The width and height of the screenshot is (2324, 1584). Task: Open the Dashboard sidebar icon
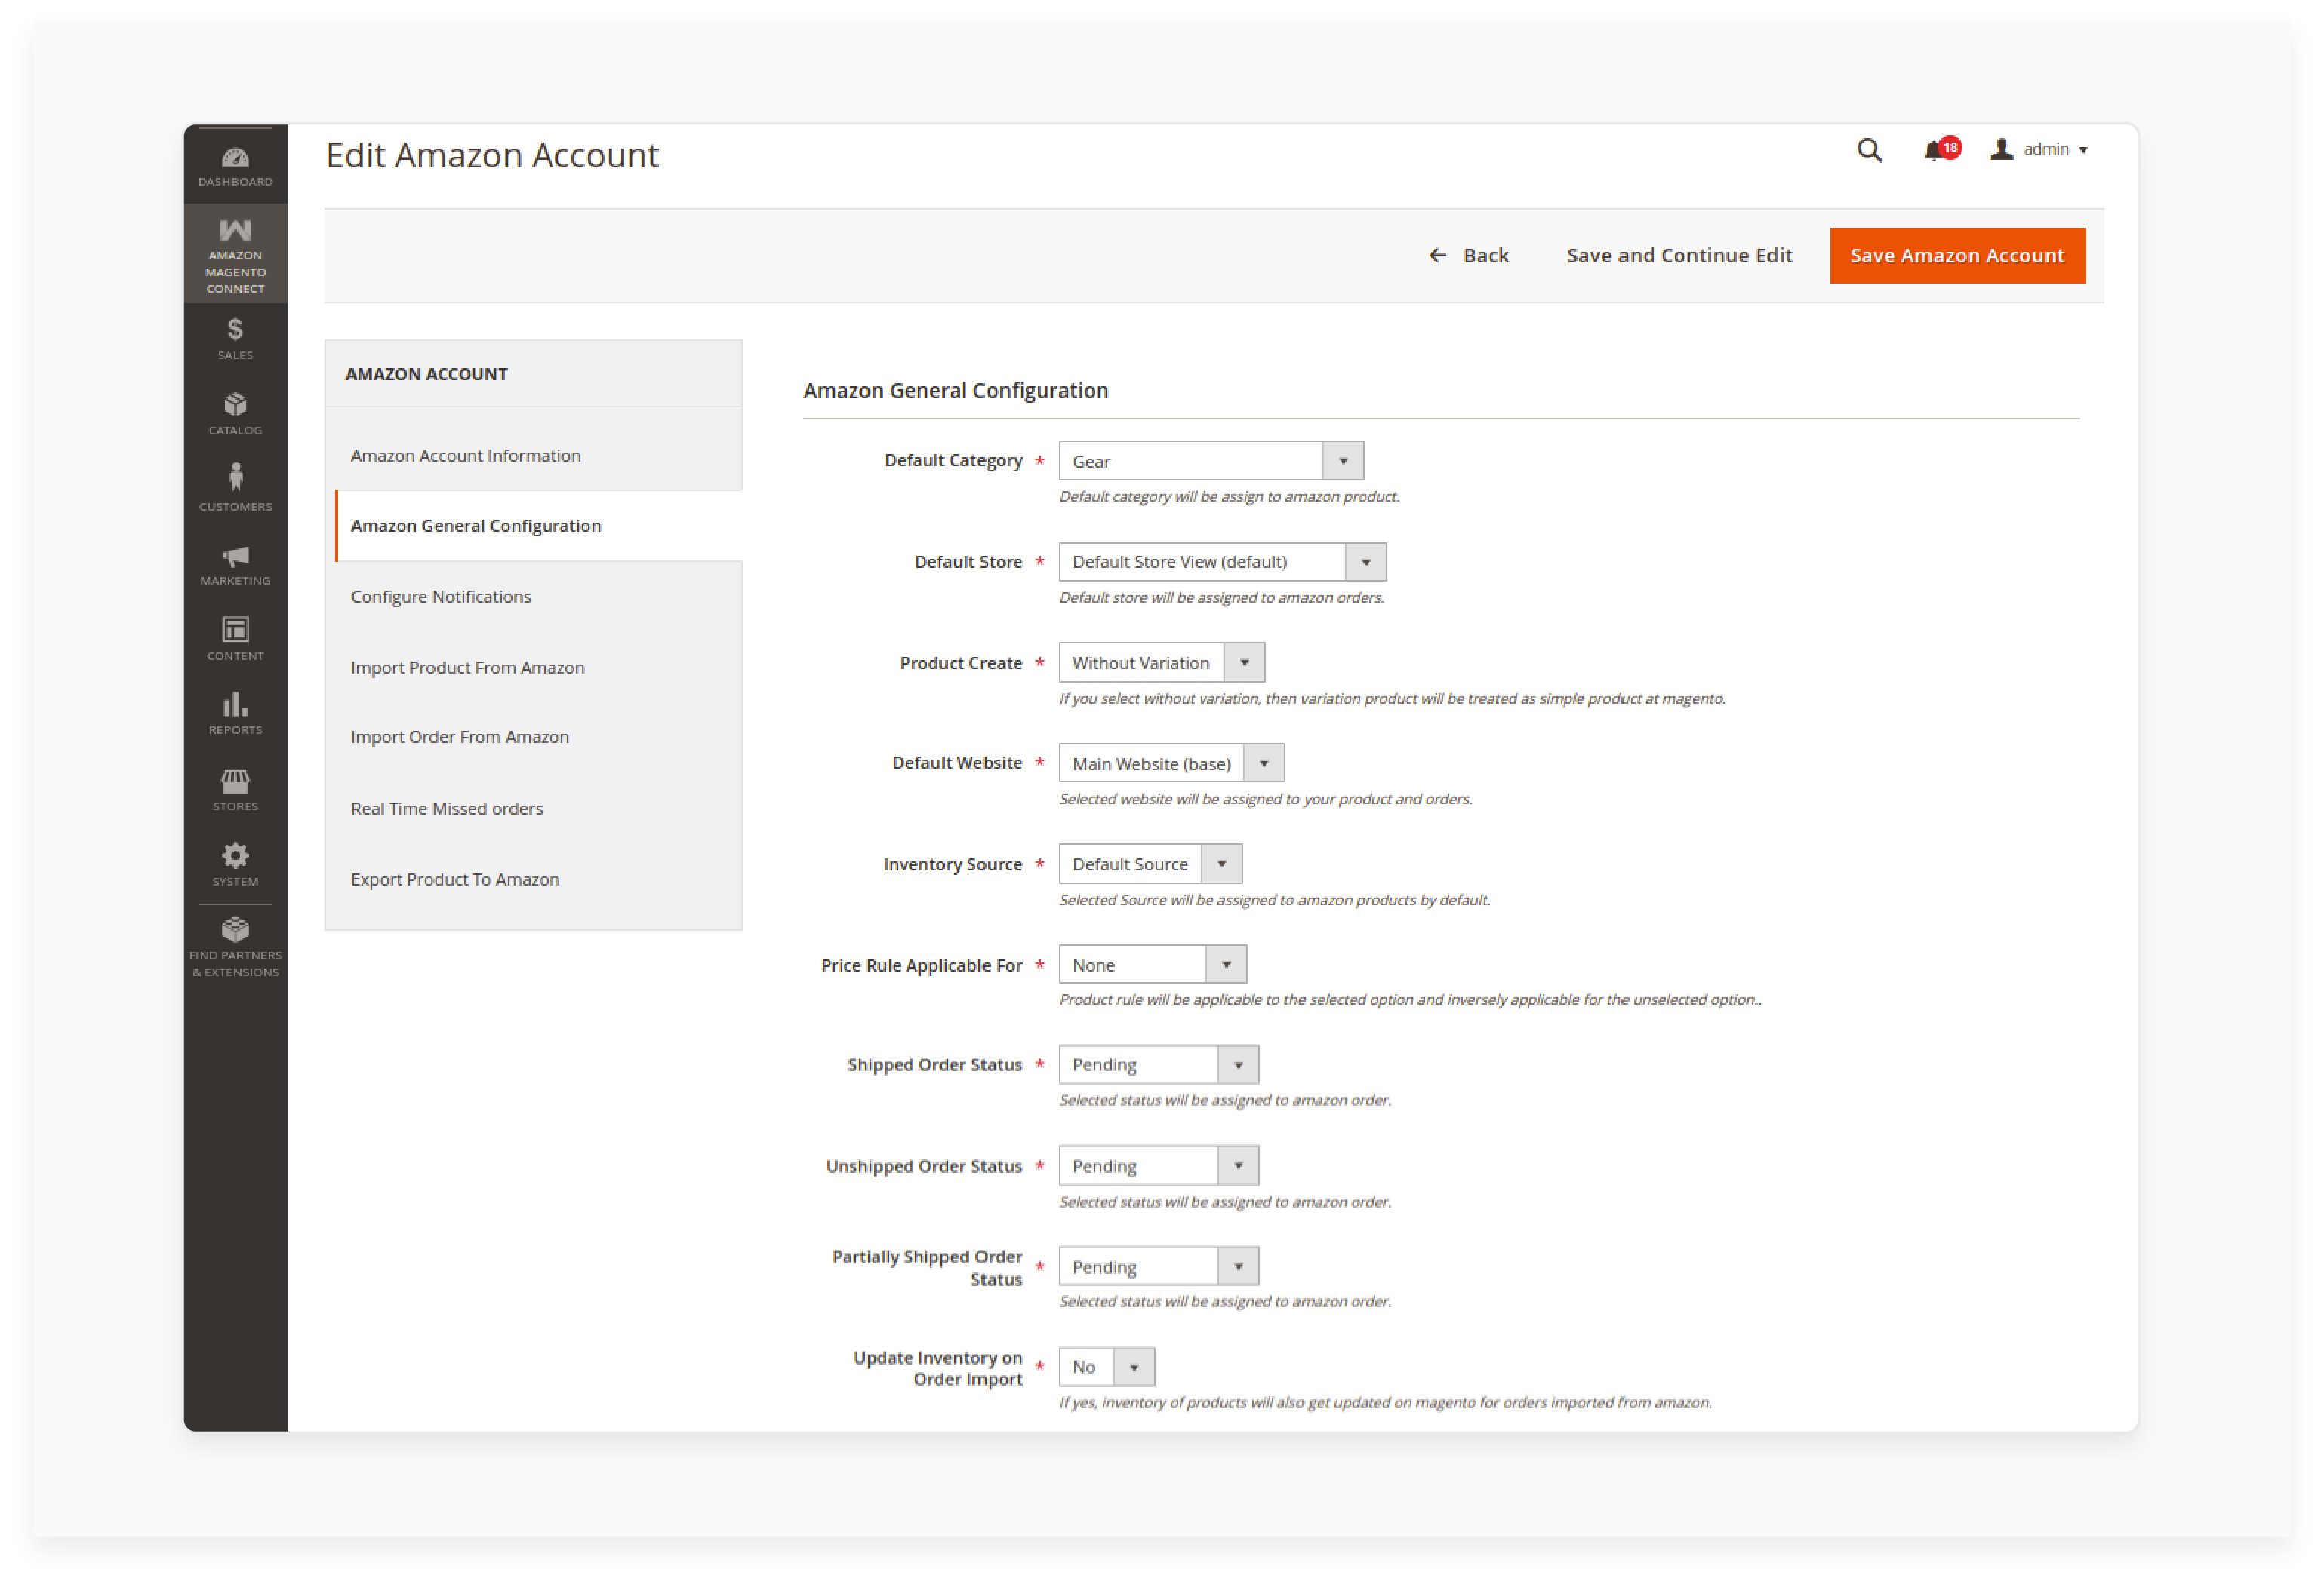(x=235, y=167)
